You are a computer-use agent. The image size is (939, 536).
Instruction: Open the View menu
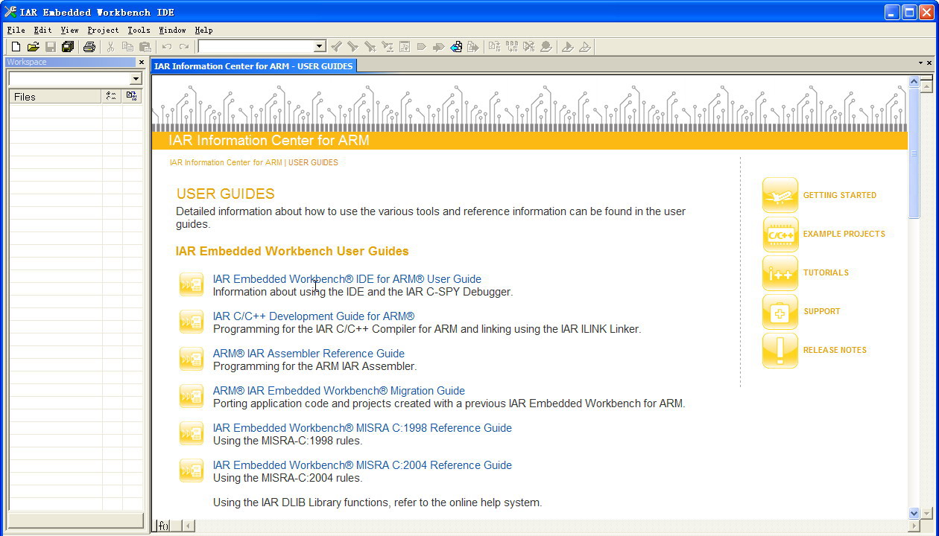(69, 30)
